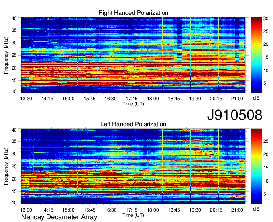The width and height of the screenshot is (273, 222).
Task: Click the 20 dB tick on the Right Handed colorbar
Action: pyautogui.click(x=265, y=44)
